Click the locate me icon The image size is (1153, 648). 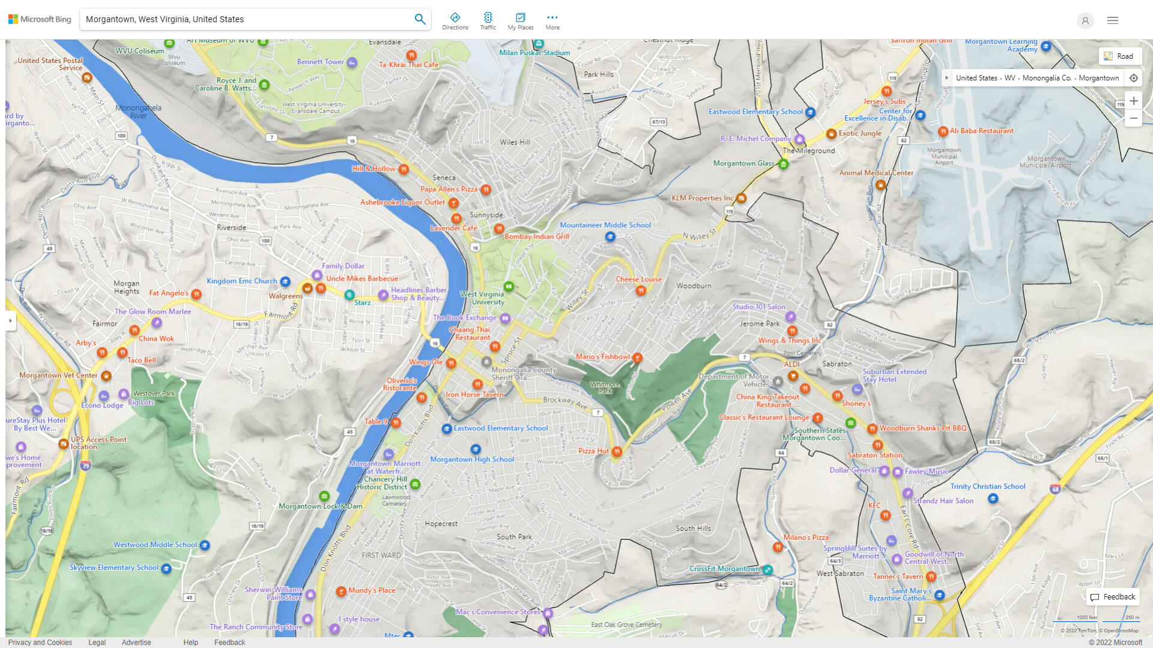[1133, 78]
